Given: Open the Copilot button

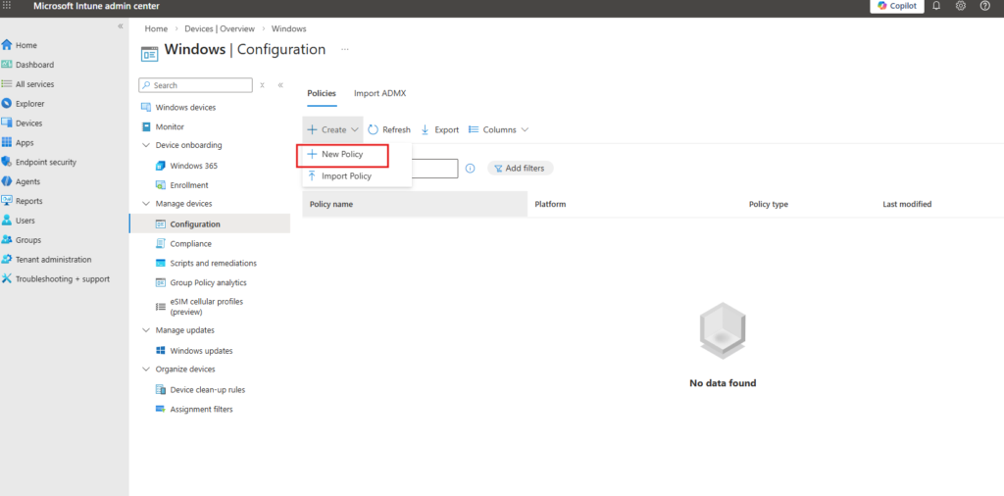Looking at the screenshot, I should click(896, 6).
